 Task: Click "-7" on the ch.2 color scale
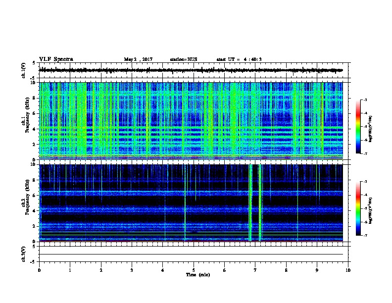click(x=365, y=235)
